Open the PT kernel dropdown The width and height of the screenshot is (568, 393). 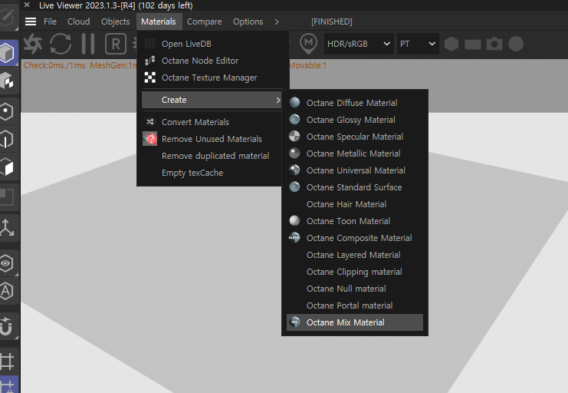coord(418,44)
